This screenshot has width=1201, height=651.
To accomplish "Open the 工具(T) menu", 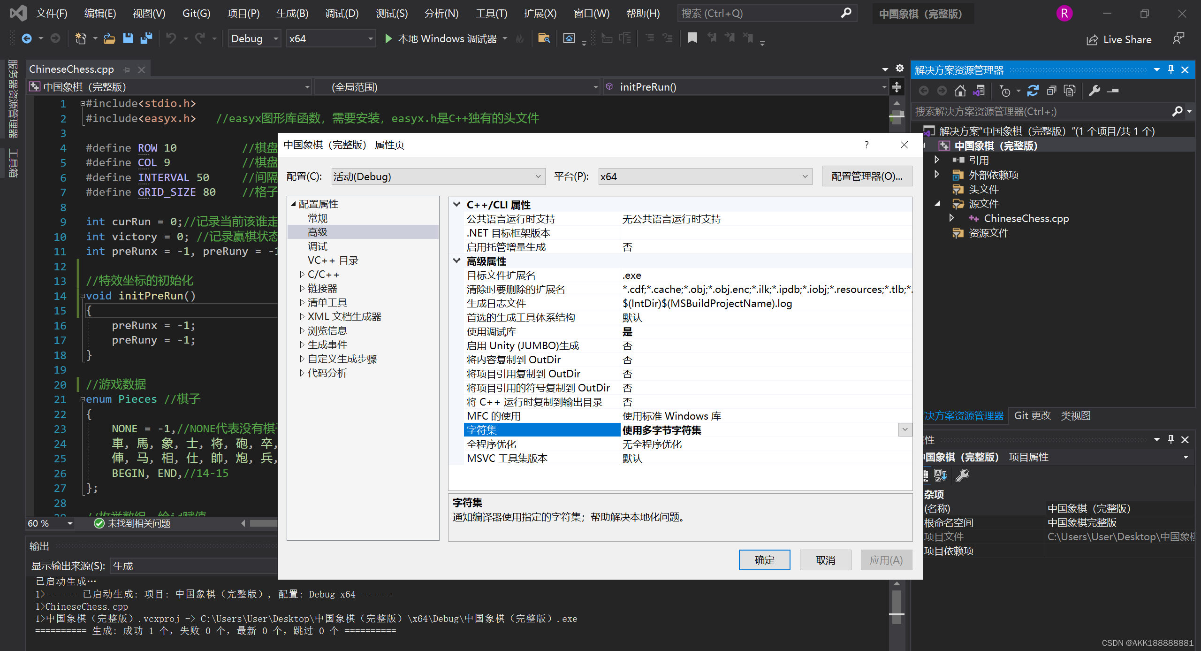I will (491, 13).
